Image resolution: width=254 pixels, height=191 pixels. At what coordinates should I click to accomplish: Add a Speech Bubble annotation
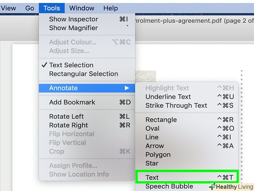coord(169,186)
